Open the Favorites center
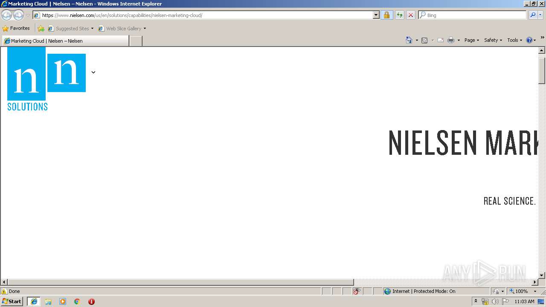 pos(16,28)
